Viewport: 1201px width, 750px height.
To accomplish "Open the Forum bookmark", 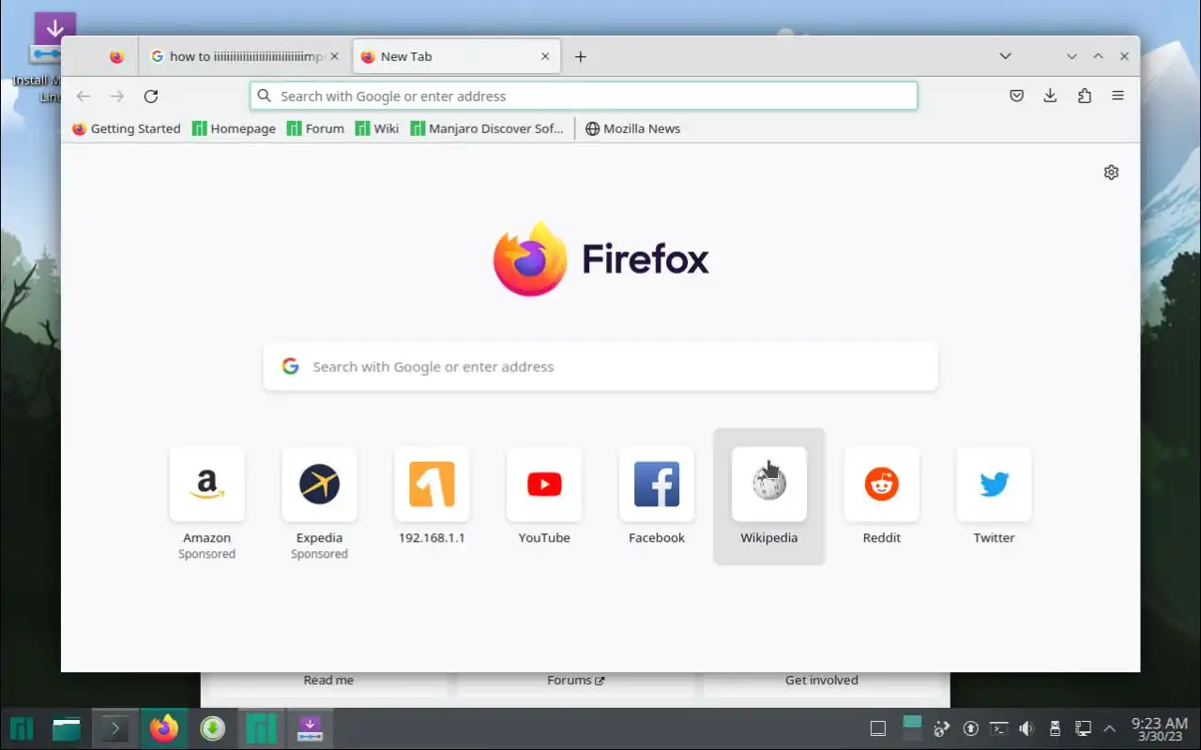I will point(315,128).
